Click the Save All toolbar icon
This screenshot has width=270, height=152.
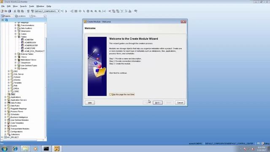pyautogui.click(x=10, y=11)
